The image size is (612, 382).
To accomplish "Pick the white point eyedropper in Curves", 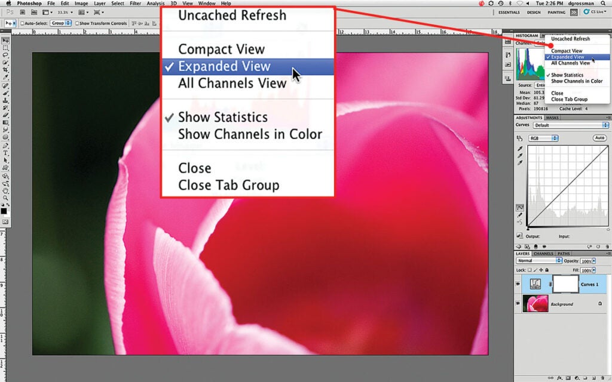I will point(520,162).
